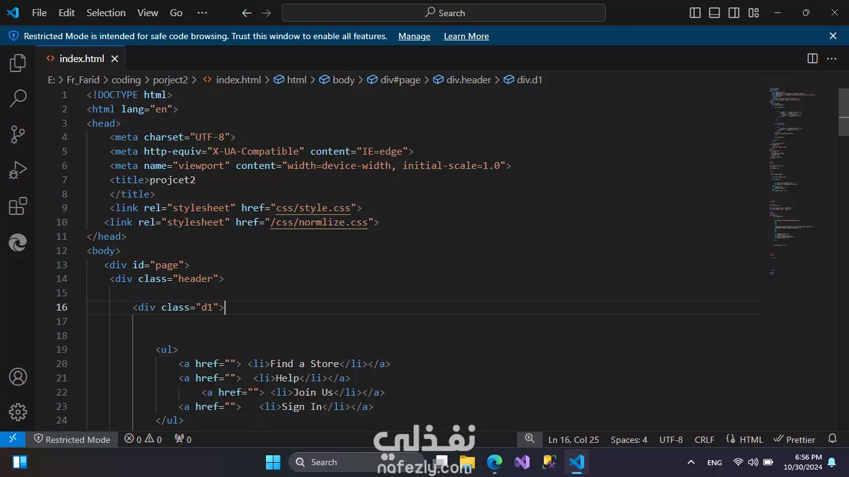Toggle secondary side bar layout icon
849x477 pixels.
pyautogui.click(x=734, y=13)
